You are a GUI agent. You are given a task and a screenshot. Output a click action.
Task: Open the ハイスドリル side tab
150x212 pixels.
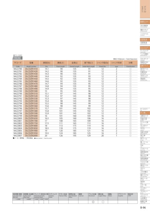(x=145, y=34)
